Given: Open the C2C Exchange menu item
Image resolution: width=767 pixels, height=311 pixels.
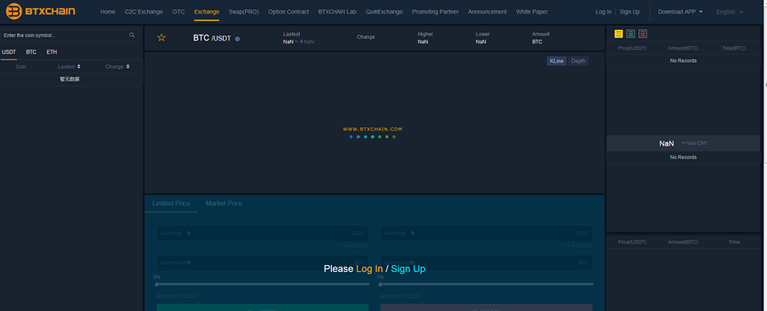Looking at the screenshot, I should click(x=143, y=12).
